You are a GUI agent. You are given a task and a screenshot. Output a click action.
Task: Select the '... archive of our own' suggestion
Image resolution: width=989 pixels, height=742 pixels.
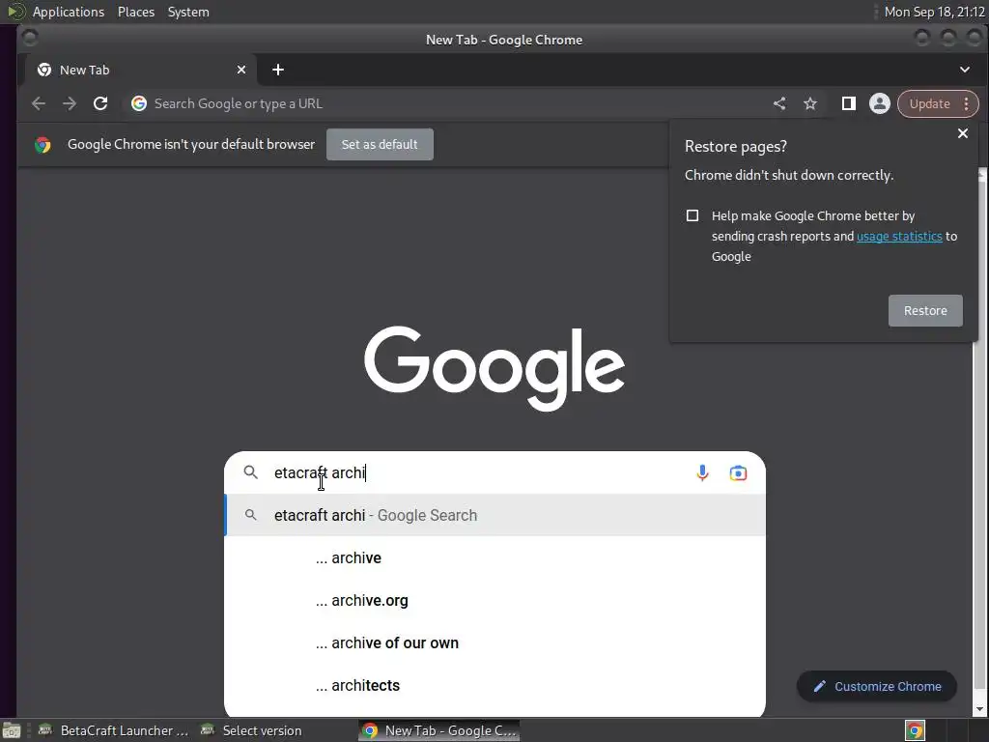point(495,642)
